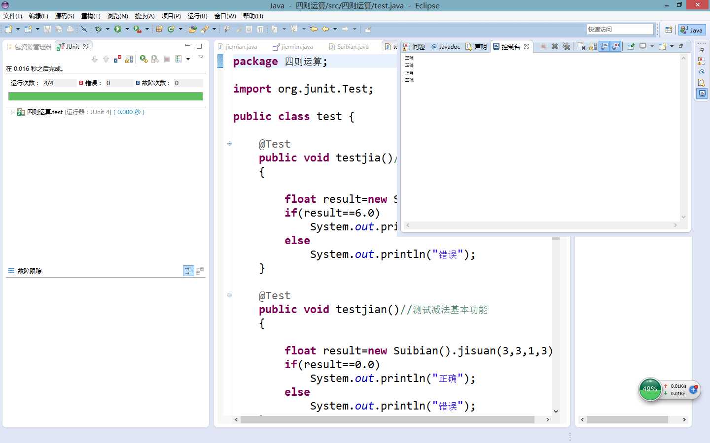Click Console icon in right fast-view bar

702,94
